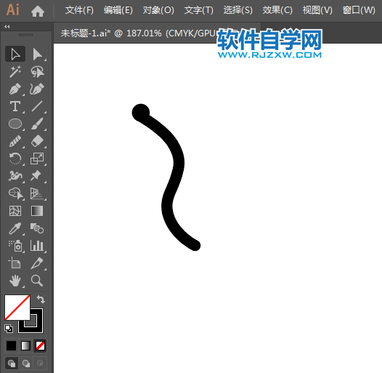Collapse the toolbar with double-arrow
This screenshot has height=373, width=382.
click(7, 27)
